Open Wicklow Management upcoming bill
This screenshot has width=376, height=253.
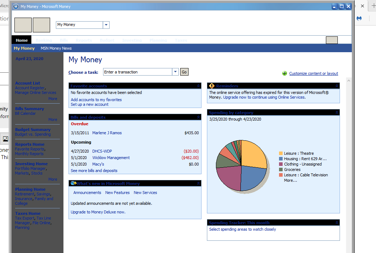(x=111, y=158)
